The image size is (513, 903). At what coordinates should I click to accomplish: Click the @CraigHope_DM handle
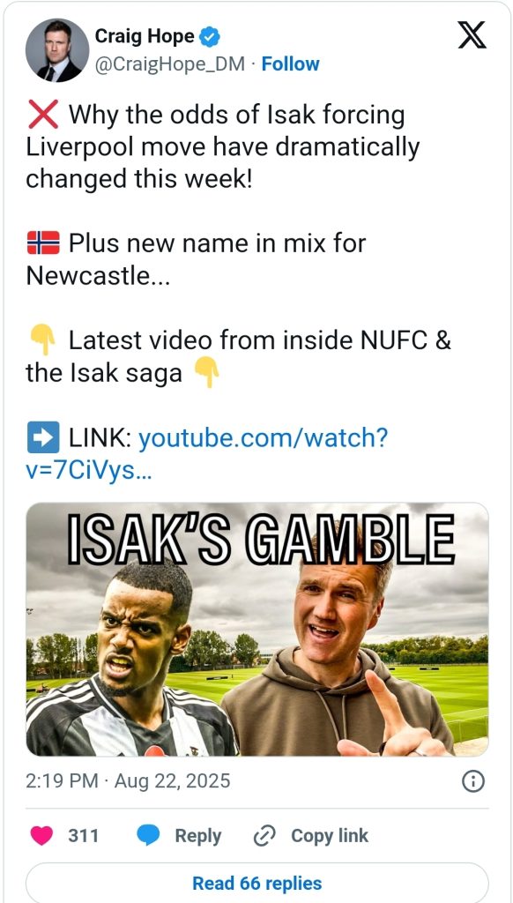(x=170, y=63)
